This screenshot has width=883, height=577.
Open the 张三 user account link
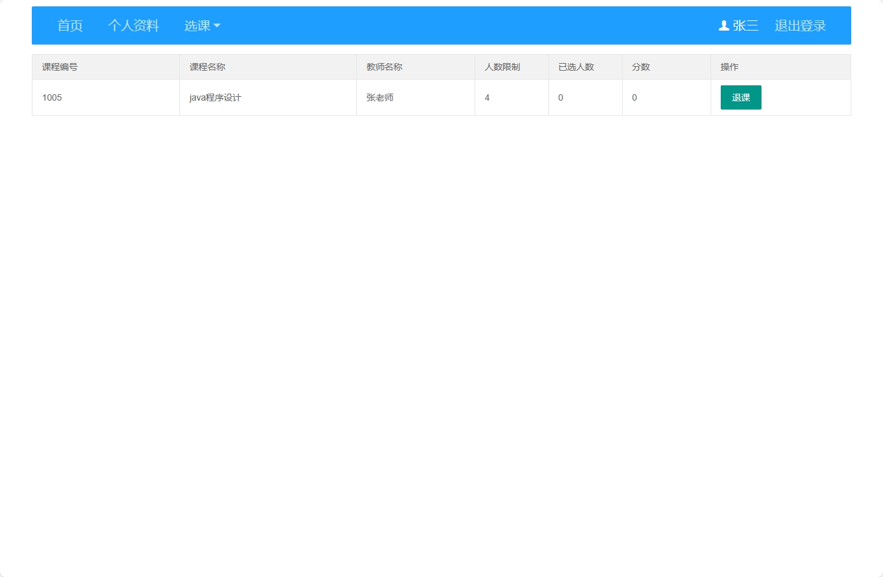click(739, 25)
